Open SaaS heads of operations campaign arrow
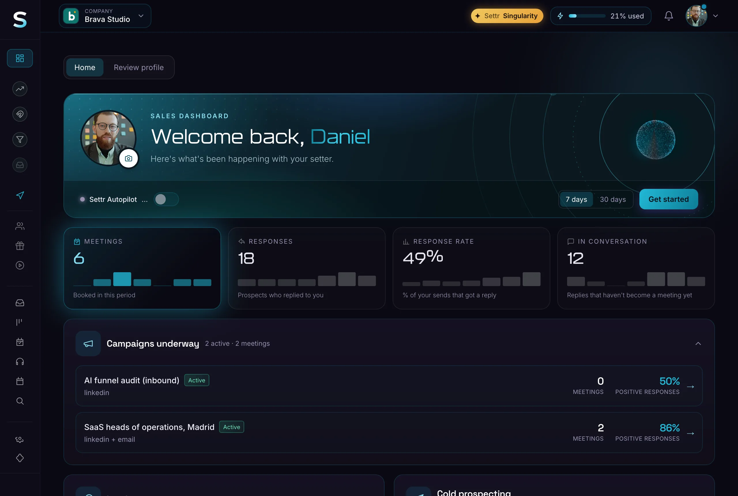This screenshot has width=738, height=496. coord(690,433)
